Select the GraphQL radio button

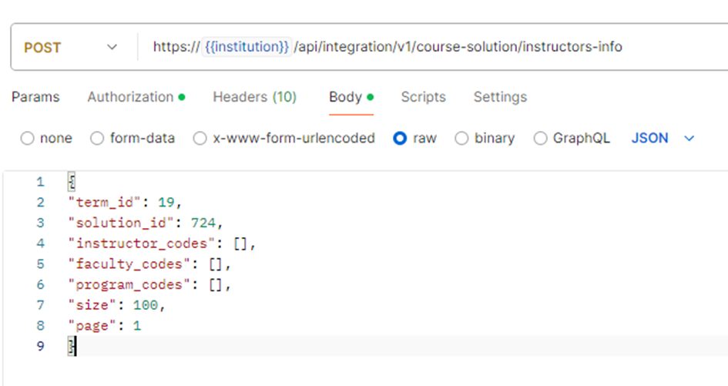540,139
